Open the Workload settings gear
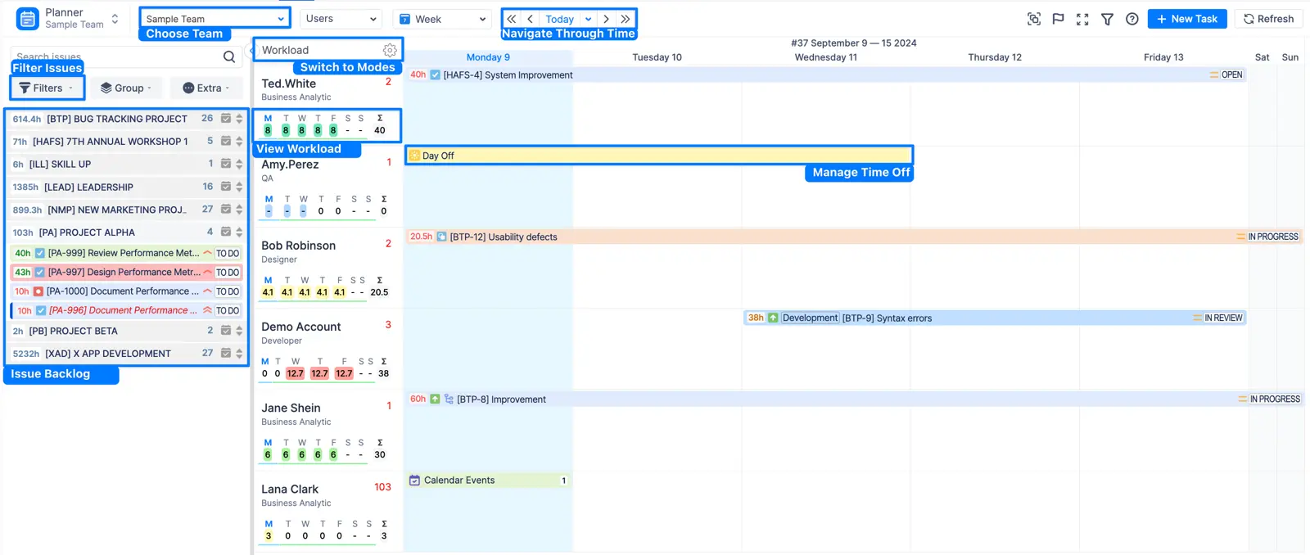The image size is (1310, 555). [x=390, y=51]
